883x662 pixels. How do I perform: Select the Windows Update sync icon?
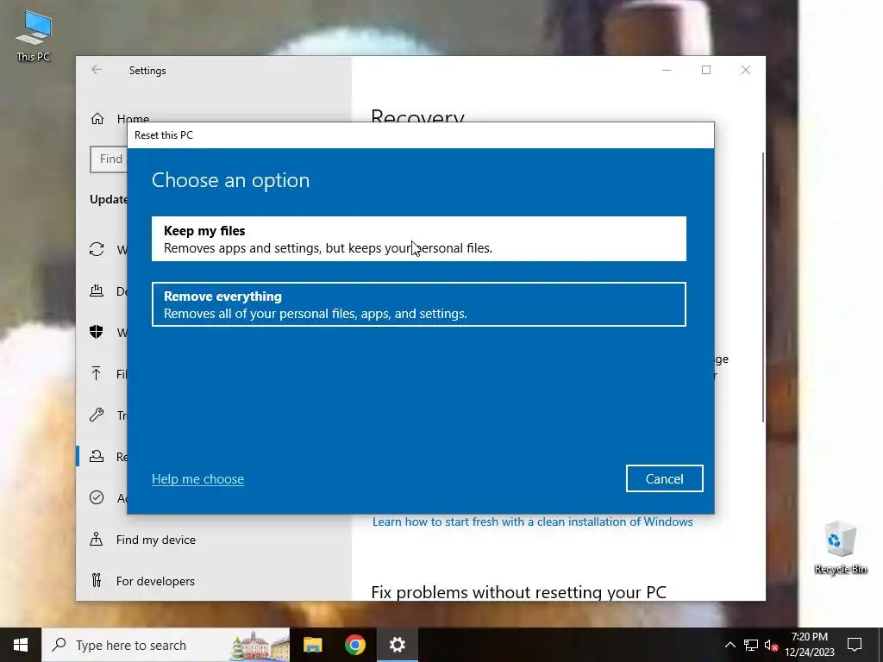[x=97, y=249]
